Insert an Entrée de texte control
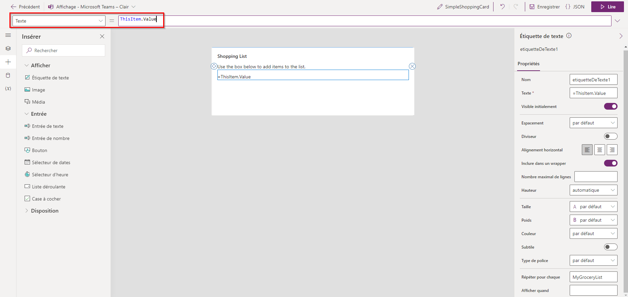The height and width of the screenshot is (297, 628). pos(44,126)
